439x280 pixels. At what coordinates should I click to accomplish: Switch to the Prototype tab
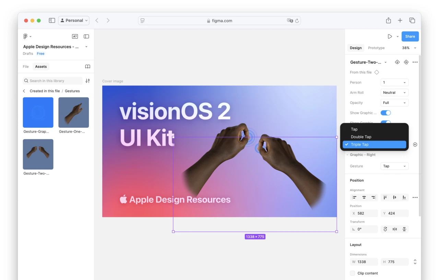pos(376,48)
